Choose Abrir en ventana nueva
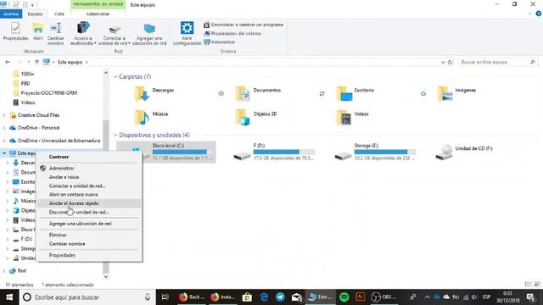543x305 pixels. click(x=89, y=195)
